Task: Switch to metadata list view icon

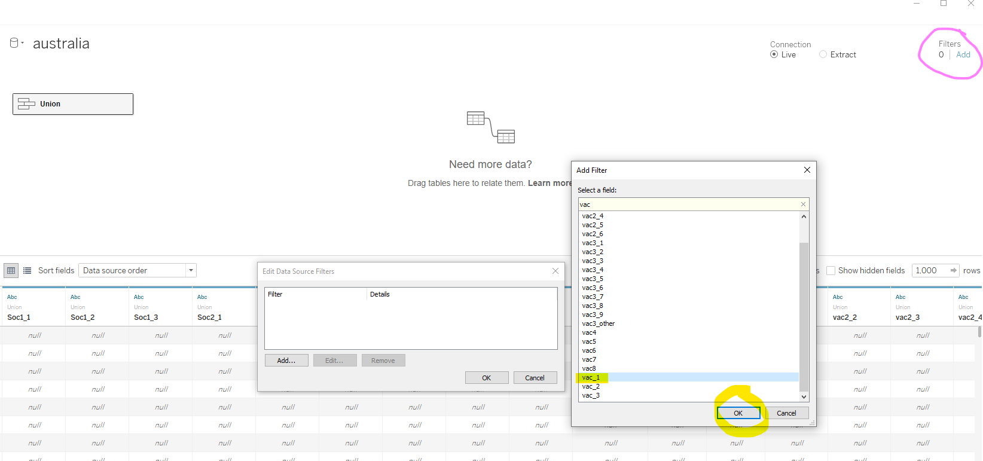Action: 27,271
